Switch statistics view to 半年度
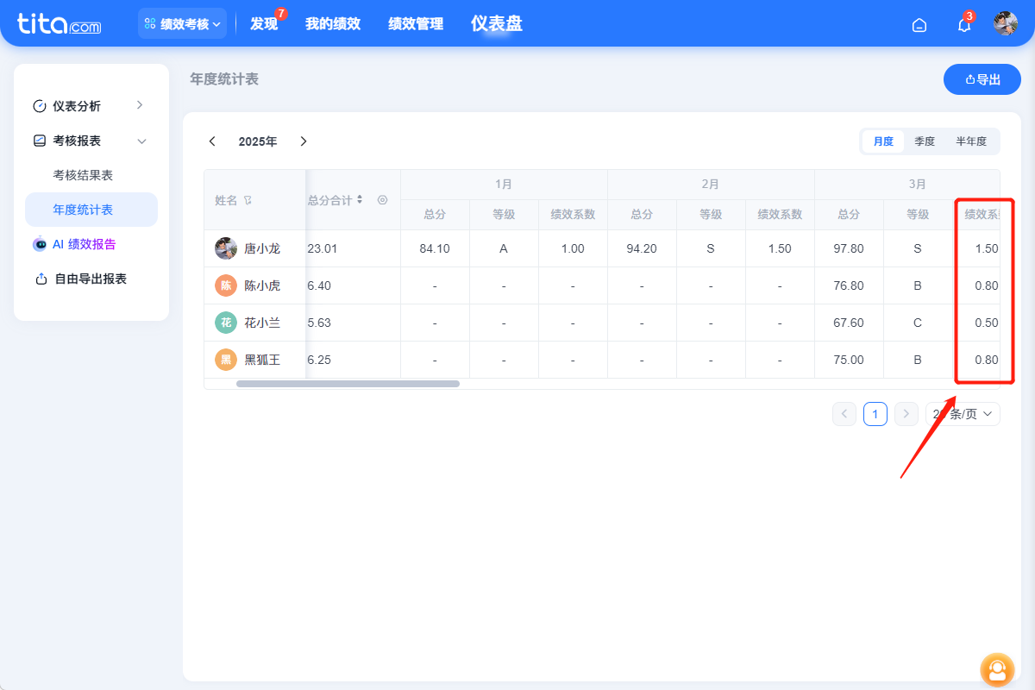This screenshot has height=690, width=1035. point(971,141)
